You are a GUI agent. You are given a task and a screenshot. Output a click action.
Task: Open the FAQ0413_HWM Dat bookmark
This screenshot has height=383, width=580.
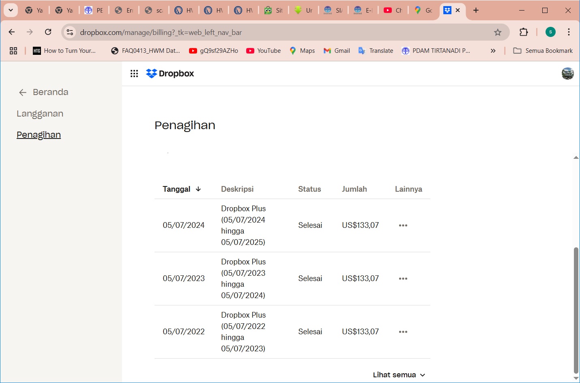(146, 51)
